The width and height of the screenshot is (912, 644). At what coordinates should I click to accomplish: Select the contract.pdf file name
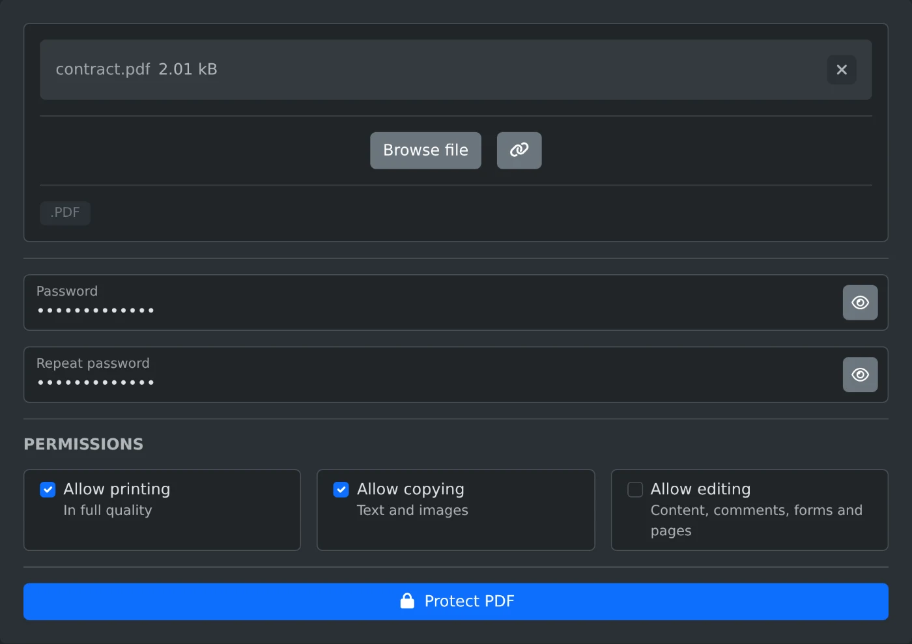pos(103,69)
